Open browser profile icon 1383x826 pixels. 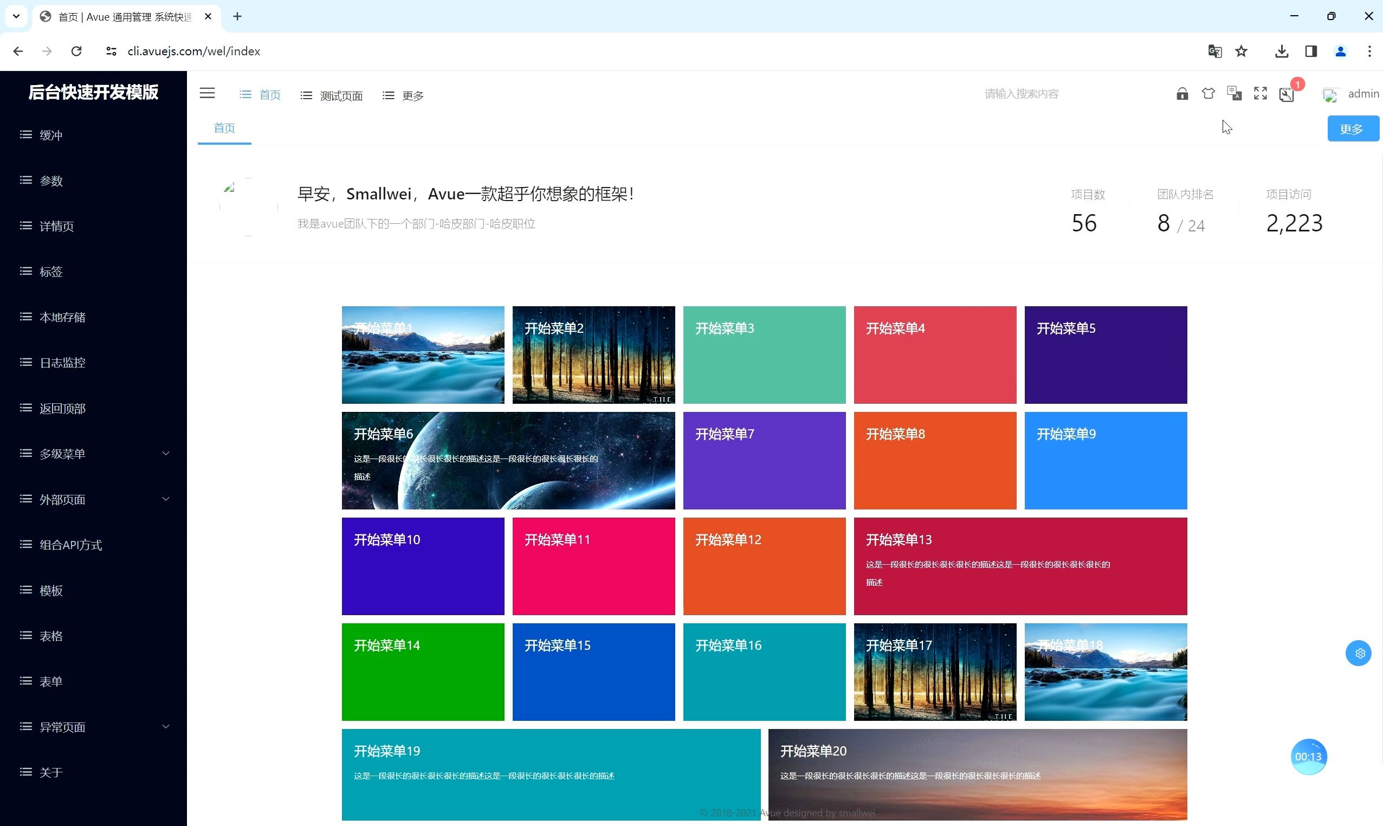[1340, 51]
